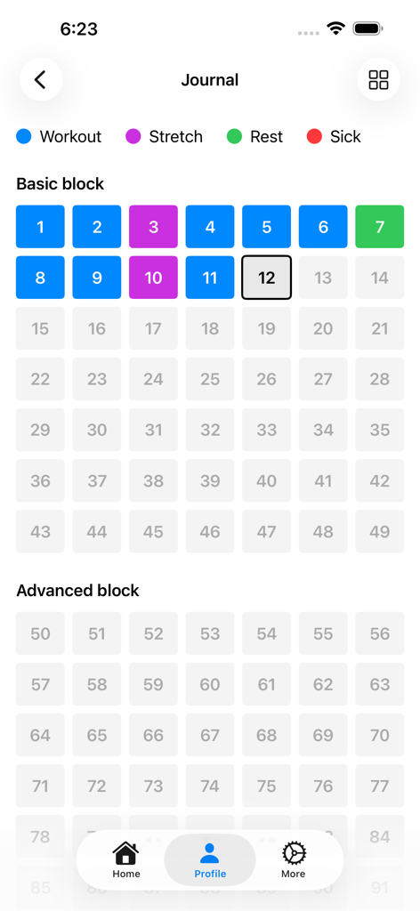
Task: Select rest day 7
Action: [379, 227]
